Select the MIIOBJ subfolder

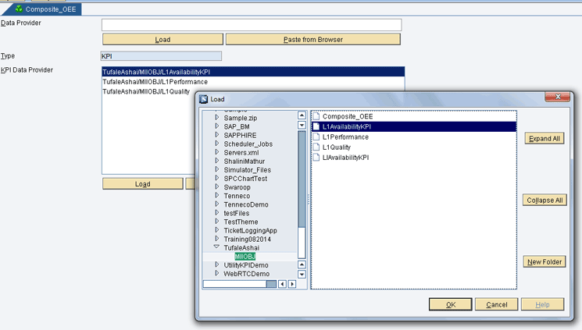coord(245,257)
